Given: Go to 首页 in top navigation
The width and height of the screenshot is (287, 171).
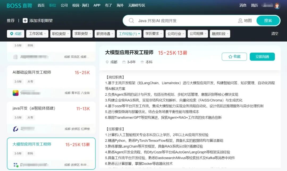Looking at the screenshot, I should coord(41,5).
